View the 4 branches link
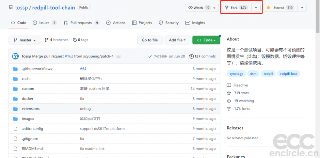This screenshot has height=158, width=320. click(56, 40)
